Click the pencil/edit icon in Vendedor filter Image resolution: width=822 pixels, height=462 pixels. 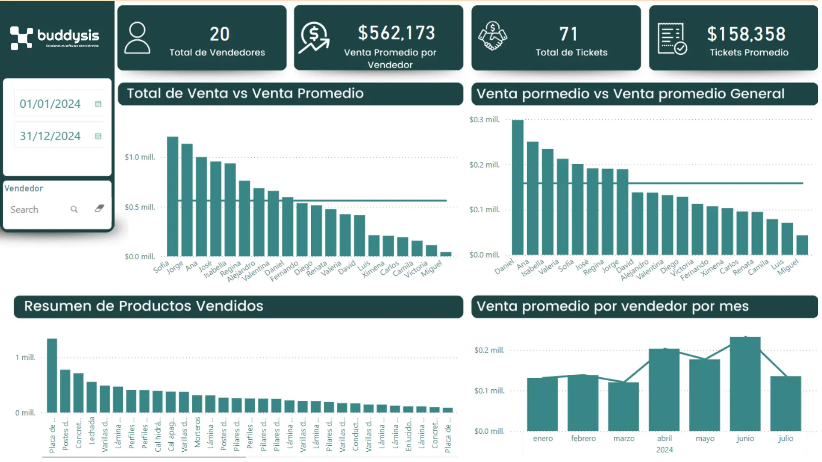[x=100, y=208]
